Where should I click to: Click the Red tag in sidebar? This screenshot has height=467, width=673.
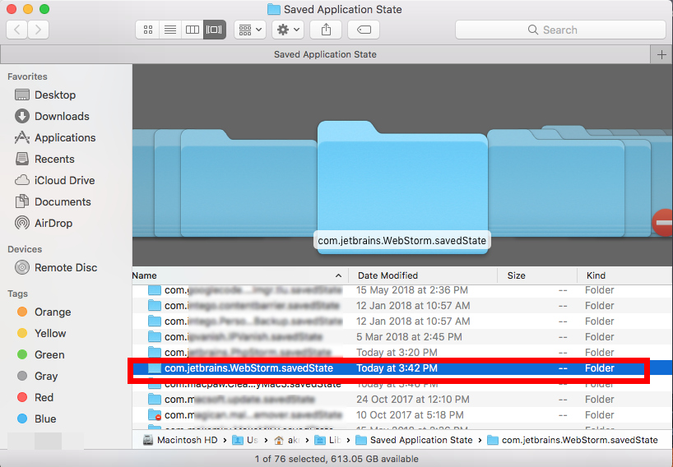pos(44,398)
